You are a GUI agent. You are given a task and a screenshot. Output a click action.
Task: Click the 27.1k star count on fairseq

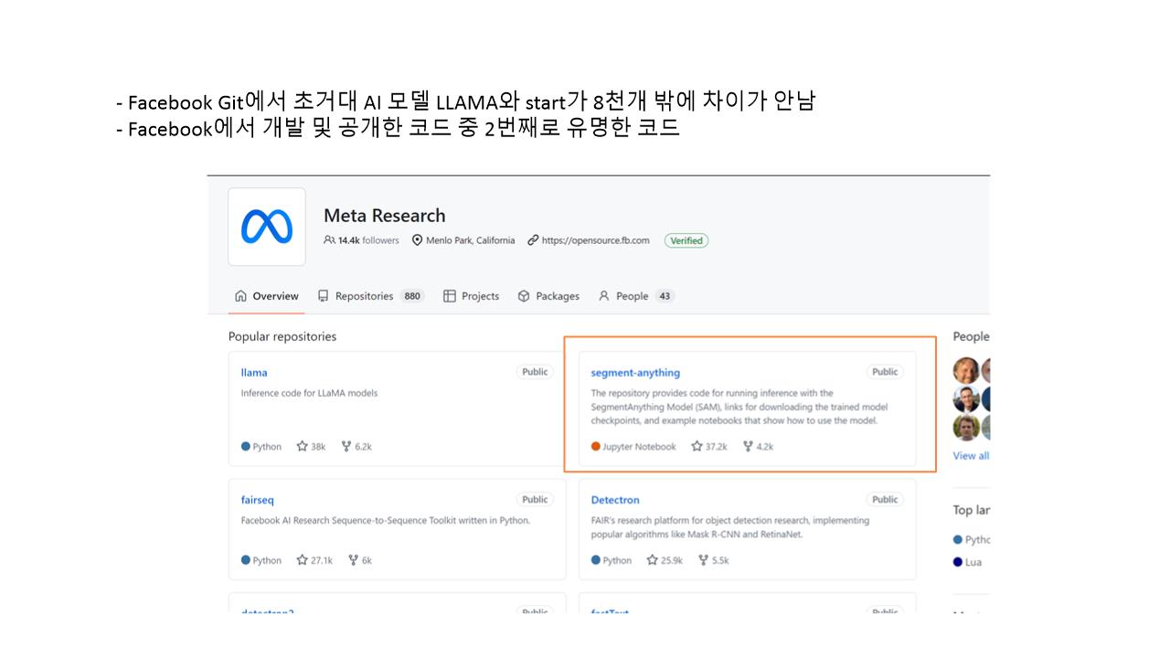coord(322,560)
